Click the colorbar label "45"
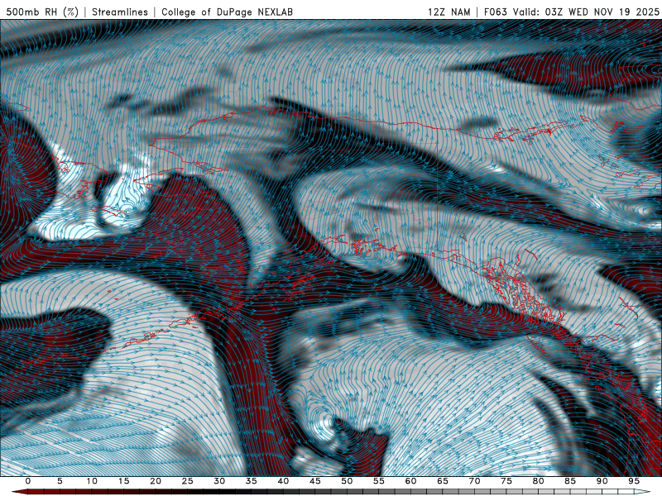 [315, 481]
